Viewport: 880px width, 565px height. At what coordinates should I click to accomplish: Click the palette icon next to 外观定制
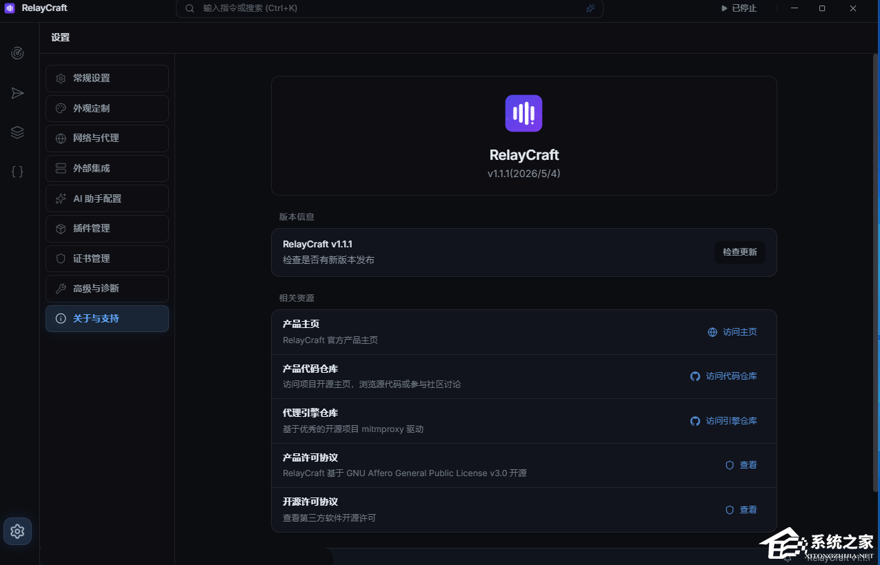click(61, 108)
